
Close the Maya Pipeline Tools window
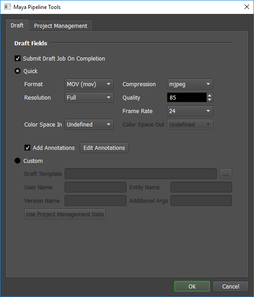(x=247, y=7)
